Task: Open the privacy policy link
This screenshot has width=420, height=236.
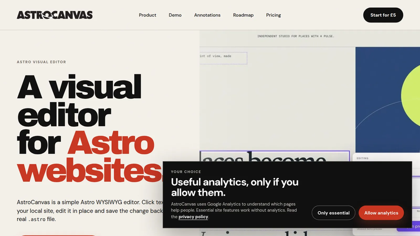Action: 193,217
